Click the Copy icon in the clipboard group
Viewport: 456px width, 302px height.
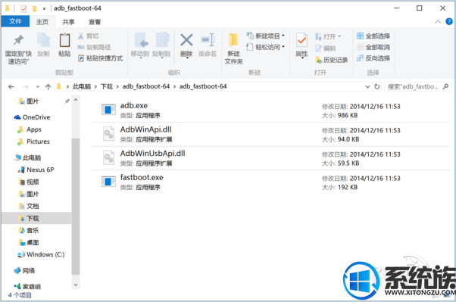pos(43,41)
